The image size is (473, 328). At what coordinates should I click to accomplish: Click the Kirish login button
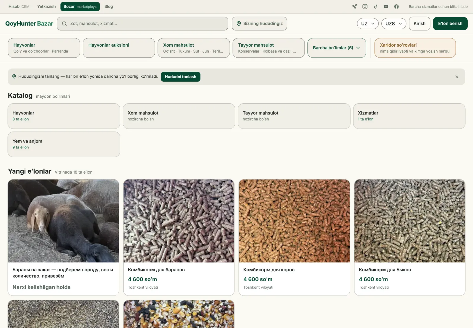(419, 24)
